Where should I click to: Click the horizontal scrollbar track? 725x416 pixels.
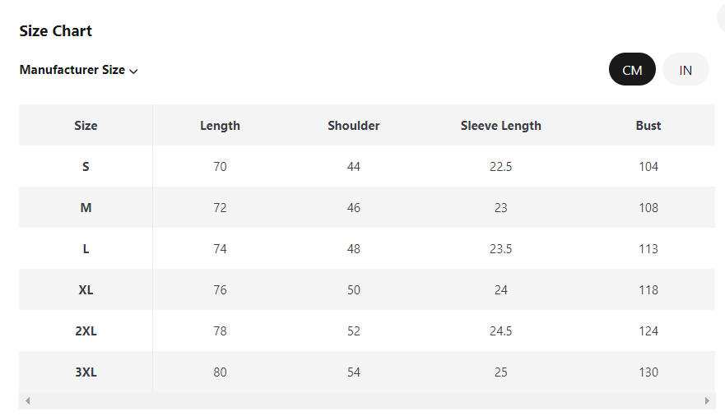[367, 400]
